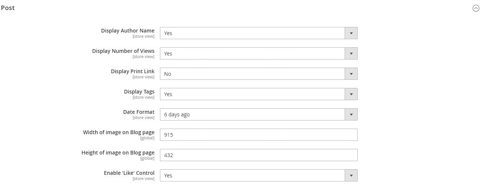Collapse the Post section with circle chevron icon

point(476,8)
